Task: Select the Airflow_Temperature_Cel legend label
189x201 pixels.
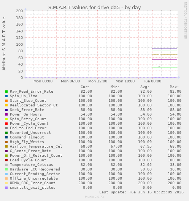Action: click(36, 146)
